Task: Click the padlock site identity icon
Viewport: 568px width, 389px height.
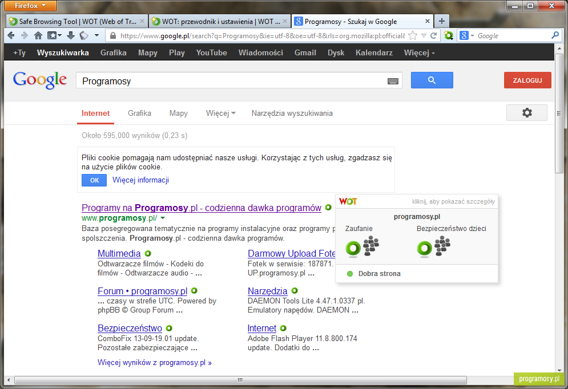Action: [113, 36]
